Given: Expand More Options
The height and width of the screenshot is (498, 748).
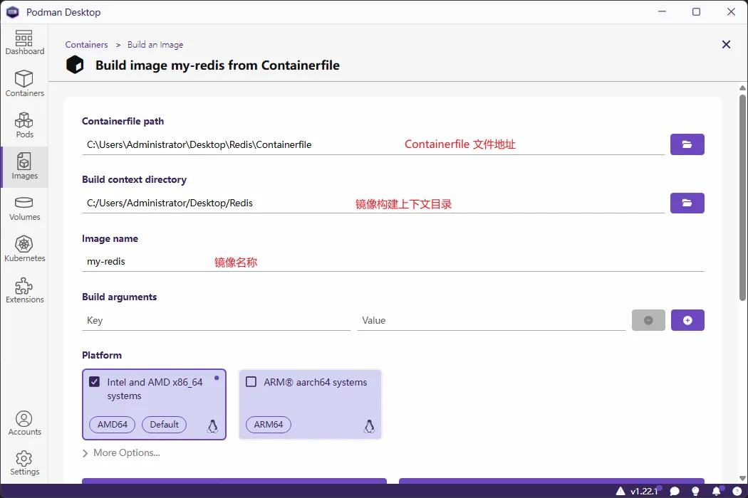Looking at the screenshot, I should click(x=121, y=452).
